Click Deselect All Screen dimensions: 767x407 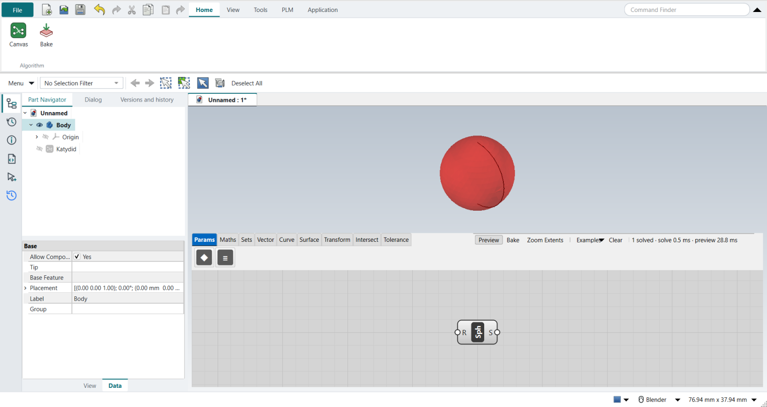247,83
